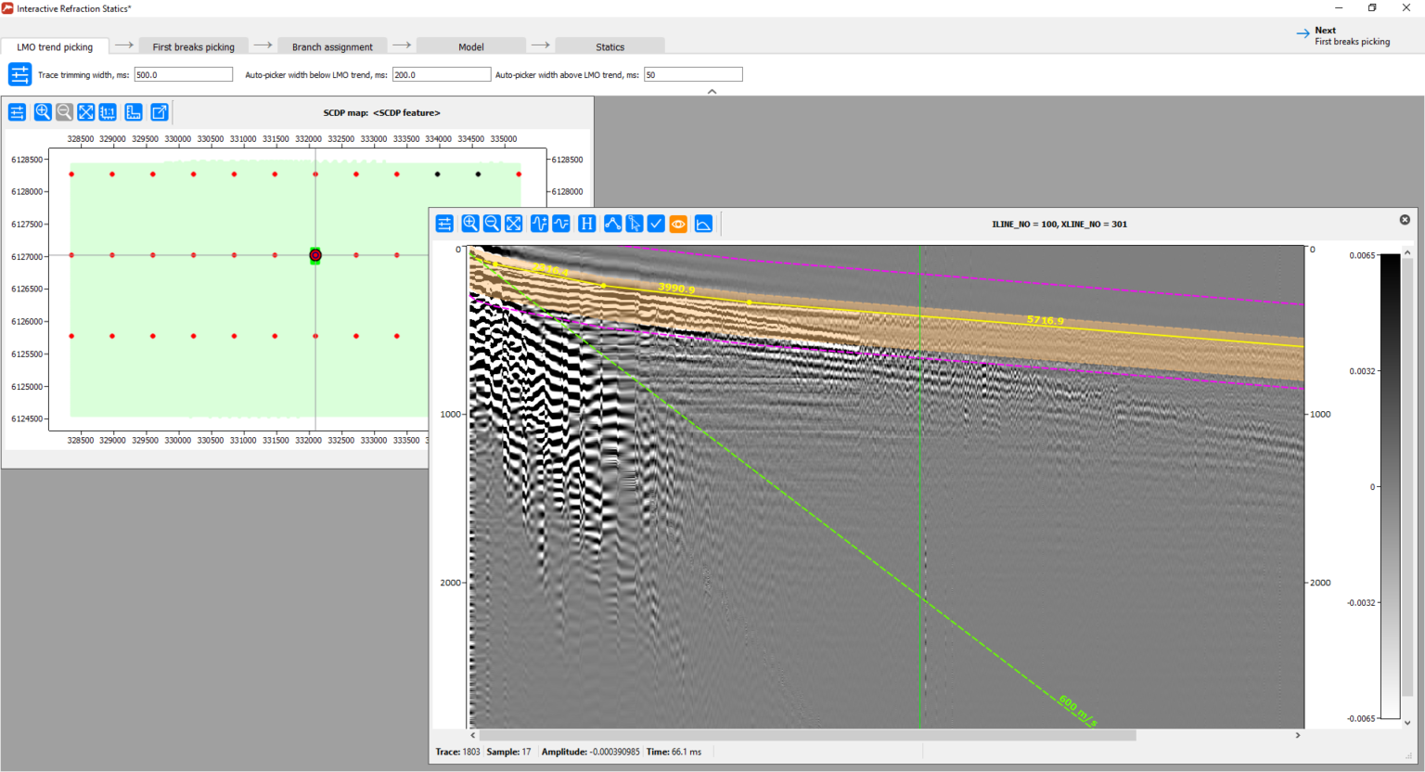1425x772 pixels.
Task: Click Next to proceed to First breaks picking
Action: point(1342,35)
